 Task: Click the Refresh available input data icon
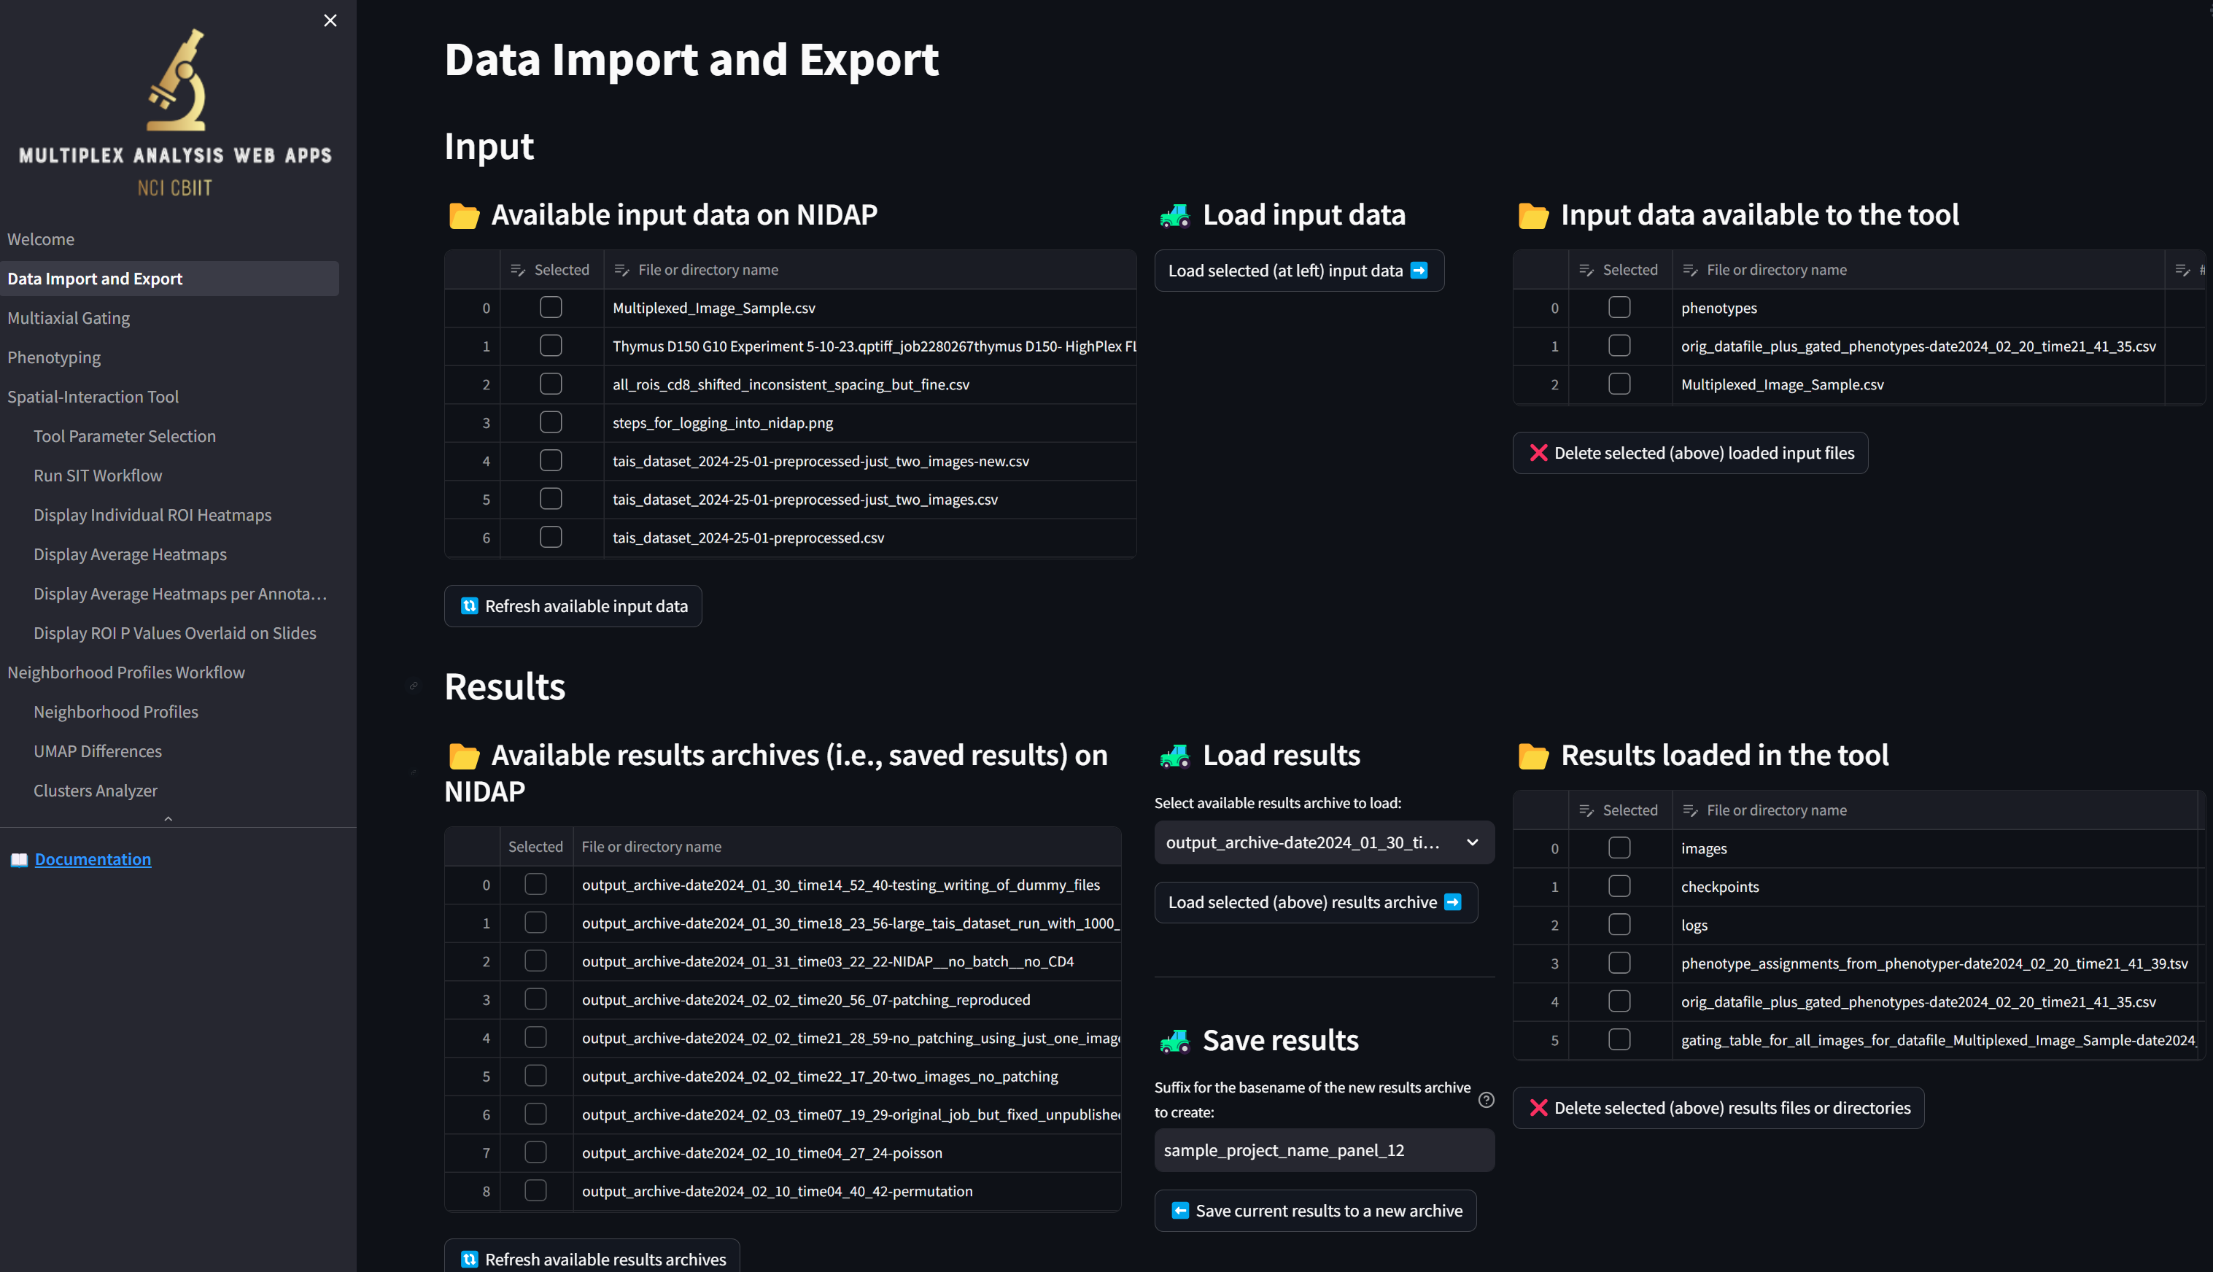point(468,605)
